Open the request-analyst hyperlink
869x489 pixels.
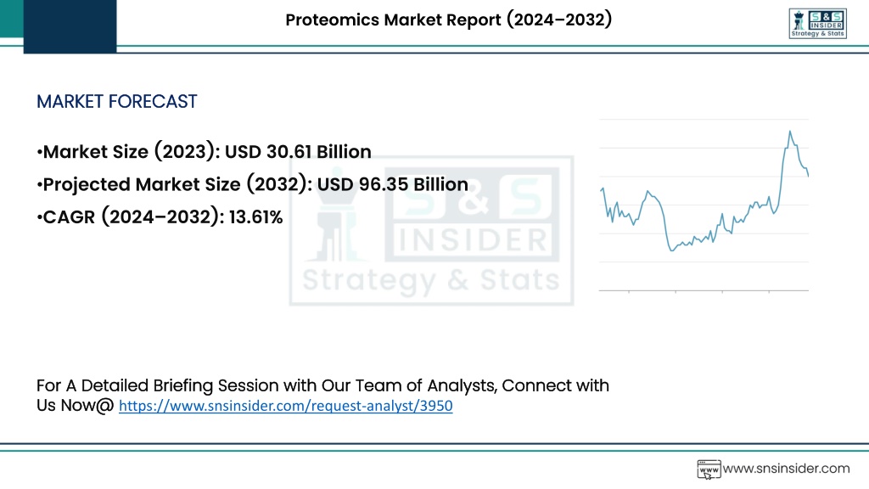[x=285, y=406]
